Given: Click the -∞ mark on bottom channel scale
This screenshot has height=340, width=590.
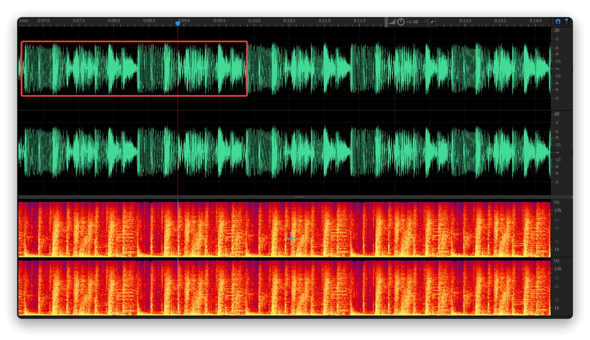Looking at the screenshot, I should click(557, 152).
